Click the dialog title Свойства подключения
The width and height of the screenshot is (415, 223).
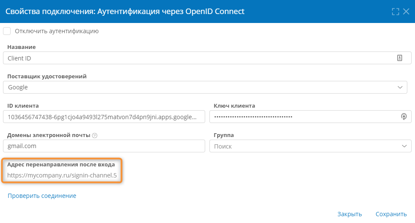(x=125, y=11)
